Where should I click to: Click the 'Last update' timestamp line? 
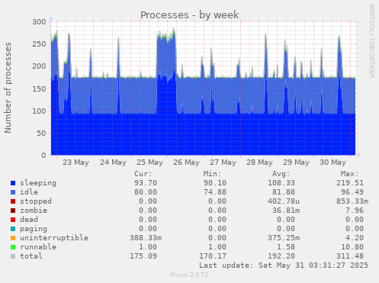pyautogui.click(x=284, y=265)
